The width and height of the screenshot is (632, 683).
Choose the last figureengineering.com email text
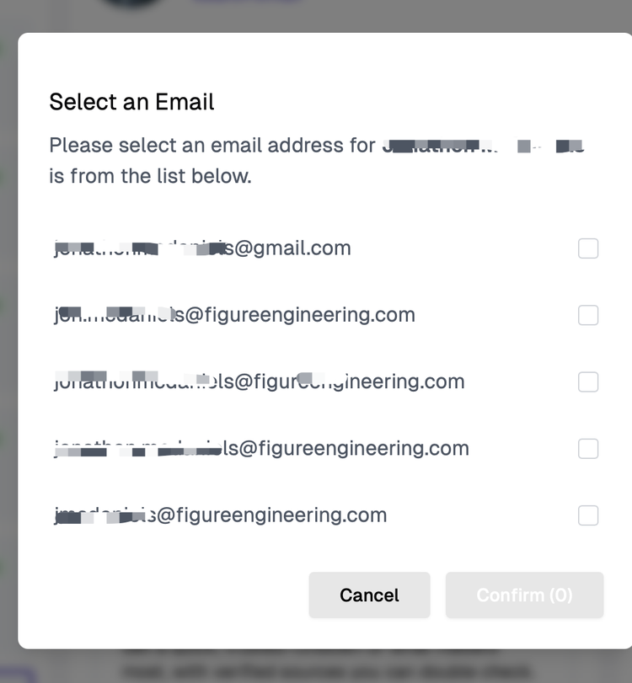(221, 515)
